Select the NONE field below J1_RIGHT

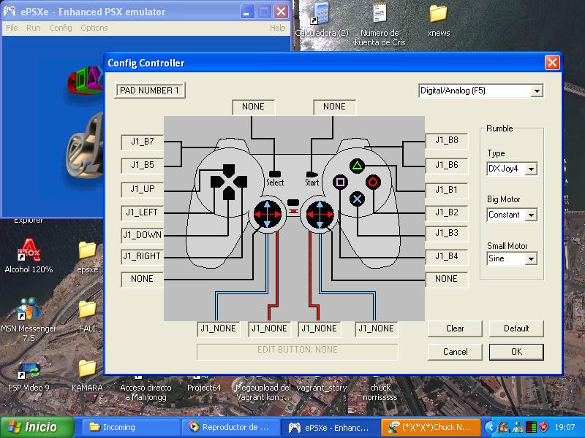142,279
